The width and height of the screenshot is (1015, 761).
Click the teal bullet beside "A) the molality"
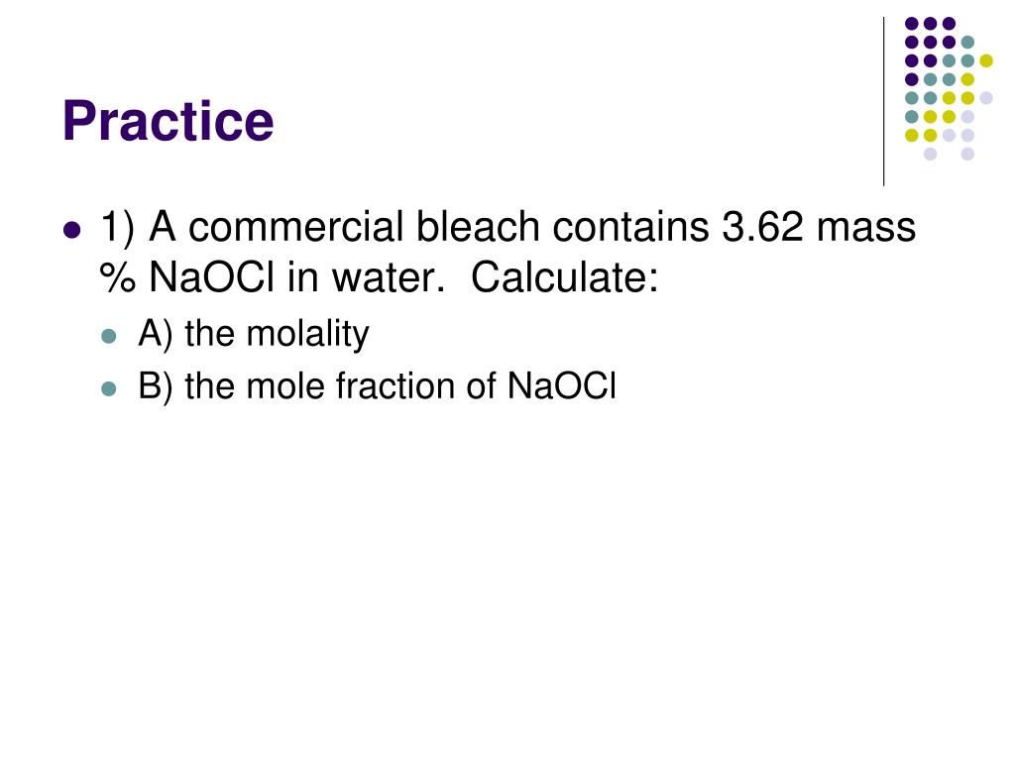(x=109, y=336)
